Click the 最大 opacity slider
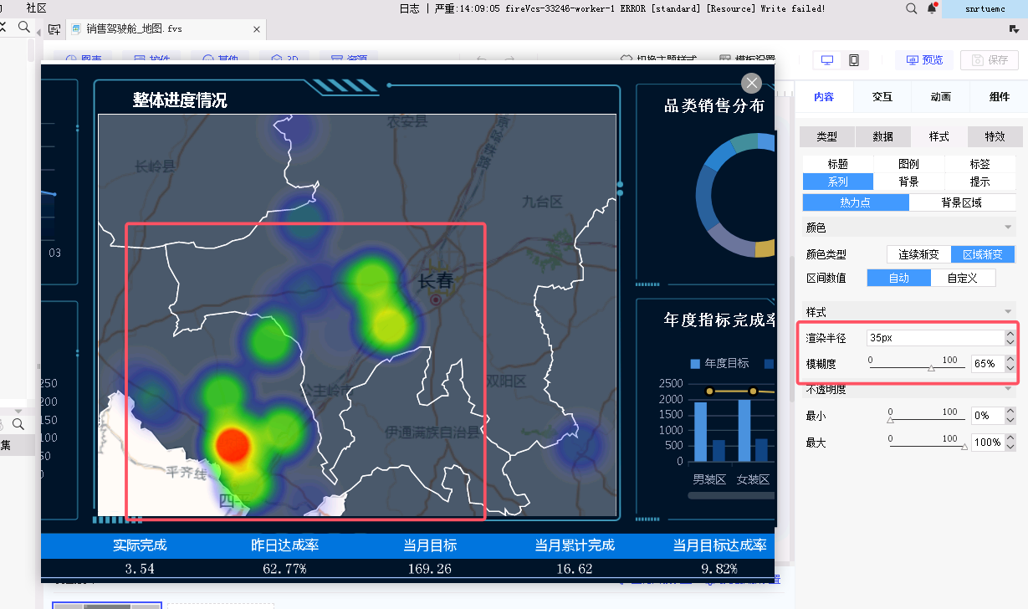Screen dimensions: 1028x609 [927, 446]
